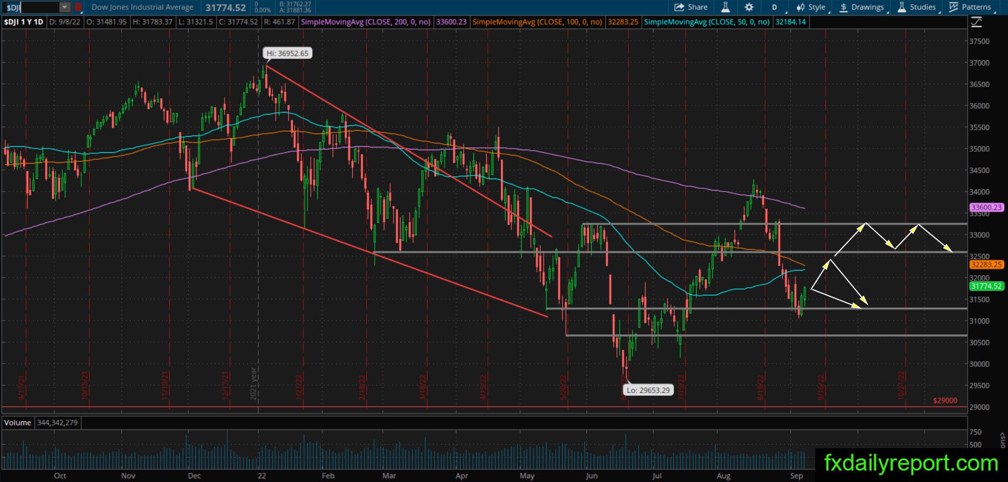Click the 30000 price axis label

979,364
